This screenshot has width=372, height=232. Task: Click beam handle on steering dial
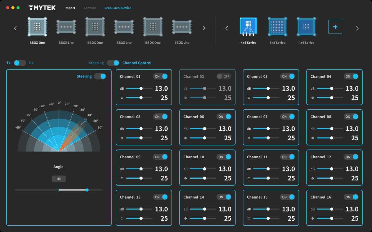coord(85,120)
